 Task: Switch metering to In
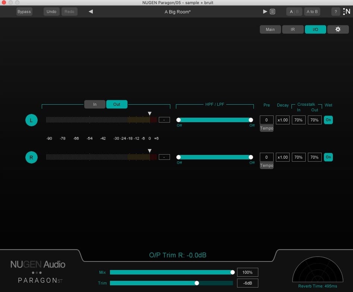pyautogui.click(x=95, y=104)
